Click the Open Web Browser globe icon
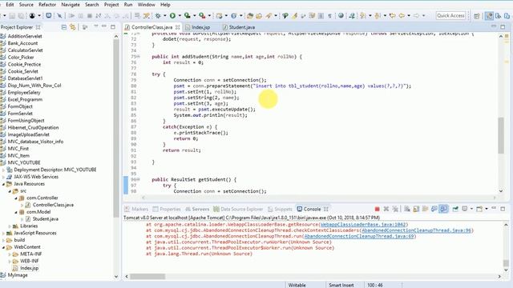This screenshot has width=513, height=288. 341,16
